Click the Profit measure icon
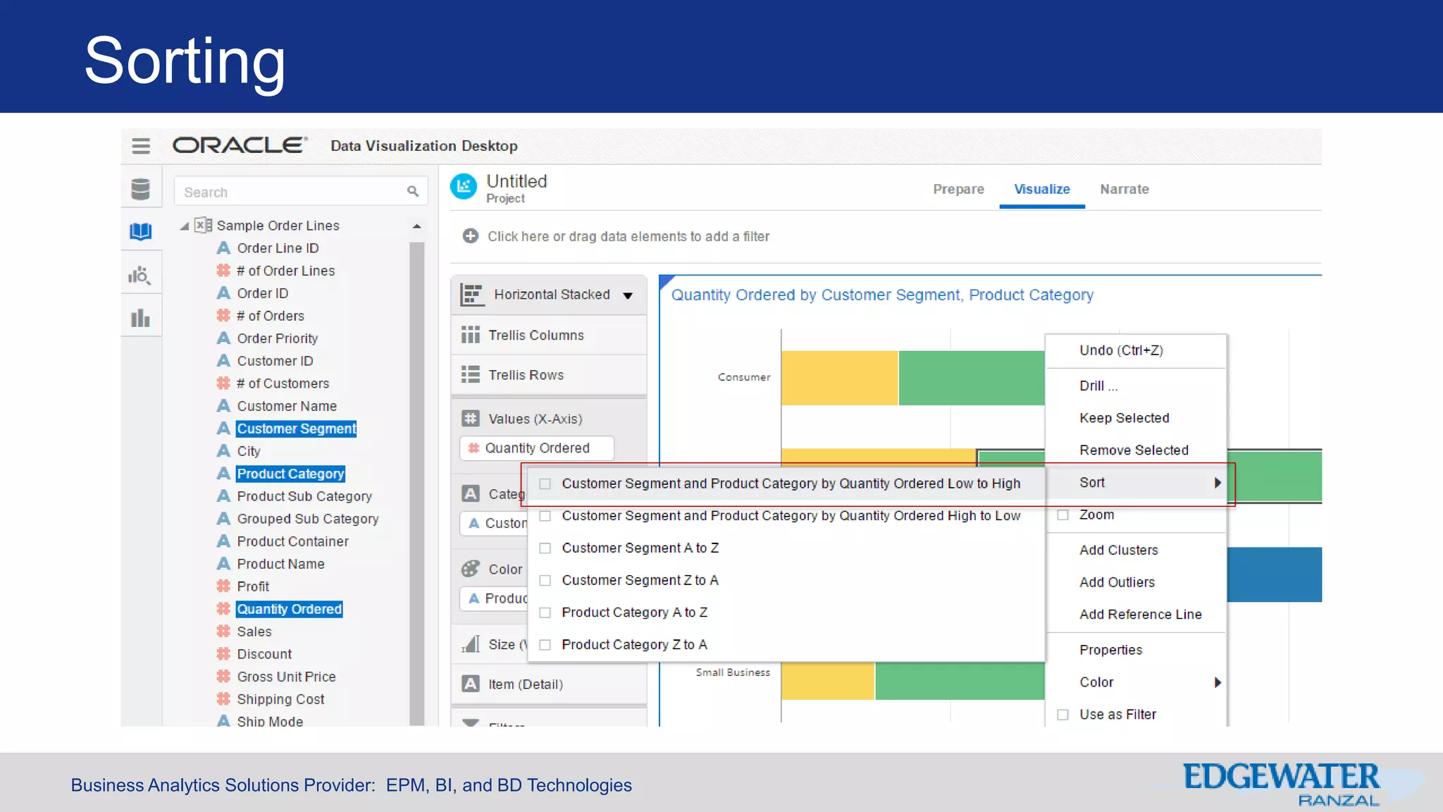 coord(223,586)
